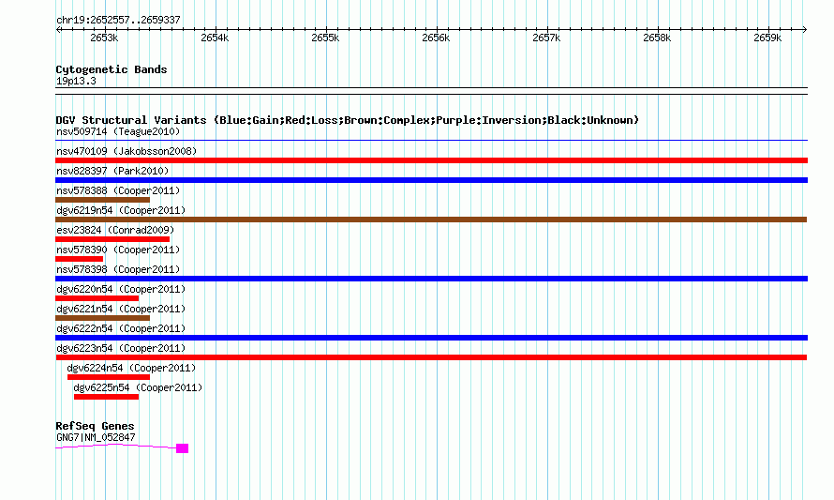834x500 pixels.
Task: Click the magenta GNG7 exon block
Action: tap(183, 448)
